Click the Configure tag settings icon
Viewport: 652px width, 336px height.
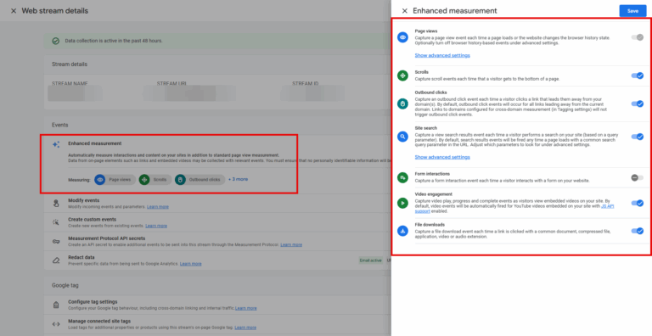tap(56, 305)
